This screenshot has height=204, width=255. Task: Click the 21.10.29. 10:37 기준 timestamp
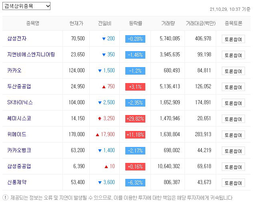(230, 9)
